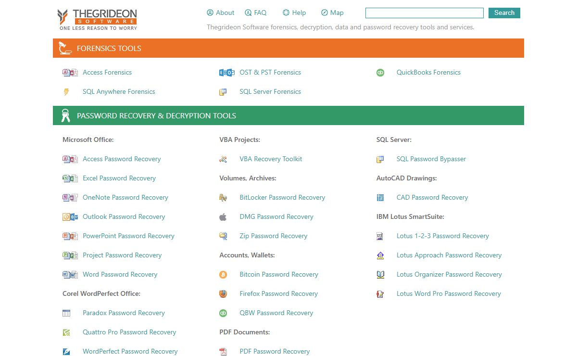Click the Lotus Approach Password Recovery icon
The image size is (577, 356).
click(380, 255)
